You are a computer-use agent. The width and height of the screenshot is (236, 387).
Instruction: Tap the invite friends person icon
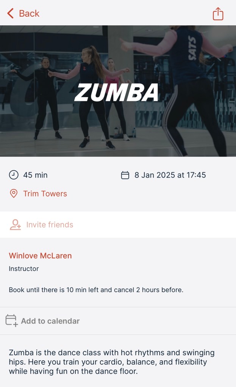(x=15, y=225)
